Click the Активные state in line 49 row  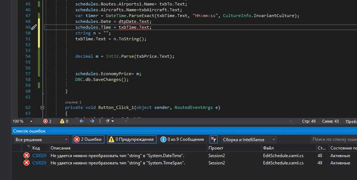click(340, 163)
